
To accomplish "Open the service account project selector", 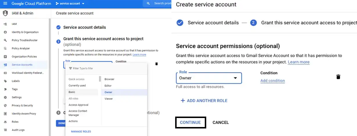I will (x=70, y=3).
